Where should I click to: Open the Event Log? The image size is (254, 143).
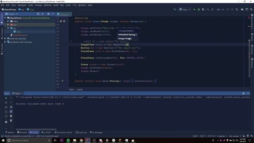[81, 132]
